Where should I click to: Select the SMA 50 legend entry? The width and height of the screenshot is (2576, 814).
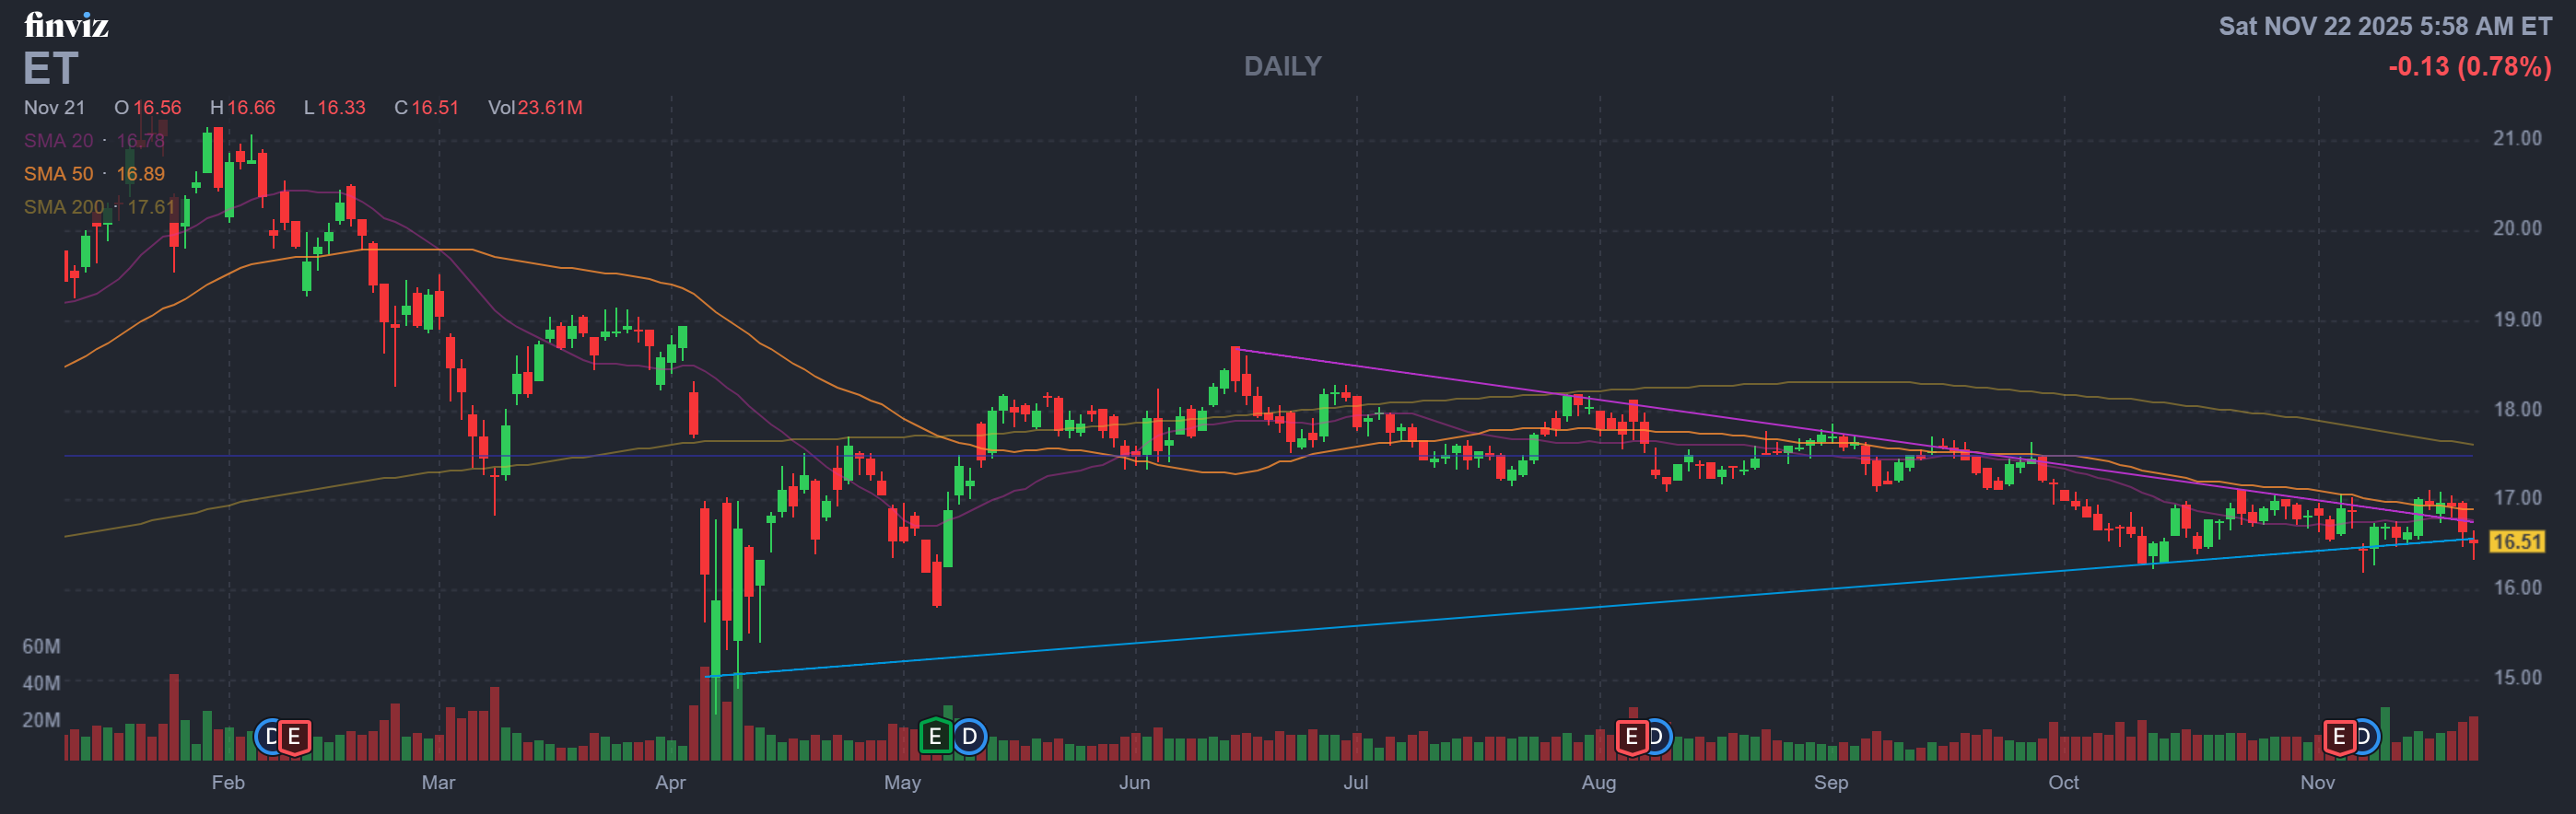pyautogui.click(x=94, y=174)
